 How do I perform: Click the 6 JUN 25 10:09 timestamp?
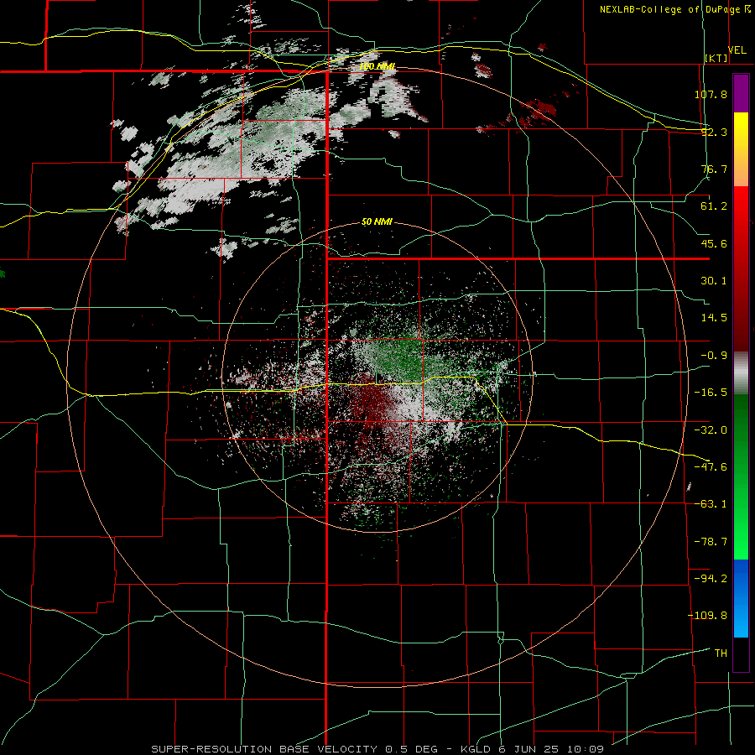point(551,749)
